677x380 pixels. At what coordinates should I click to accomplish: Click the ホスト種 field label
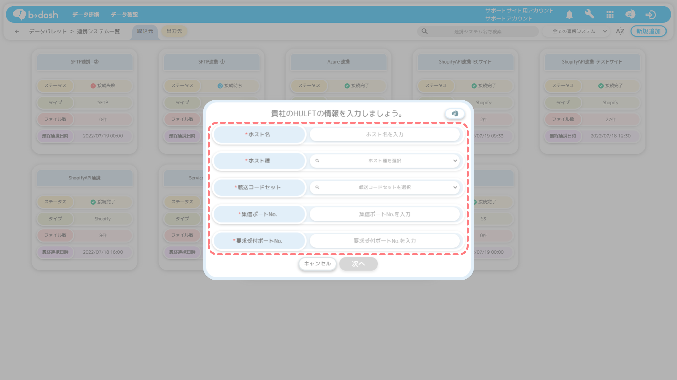[259, 161]
